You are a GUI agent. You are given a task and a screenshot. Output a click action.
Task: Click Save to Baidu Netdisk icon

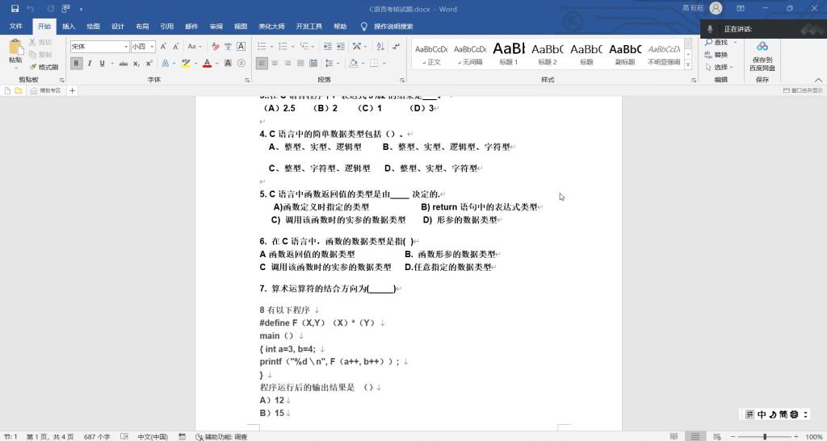point(762,47)
